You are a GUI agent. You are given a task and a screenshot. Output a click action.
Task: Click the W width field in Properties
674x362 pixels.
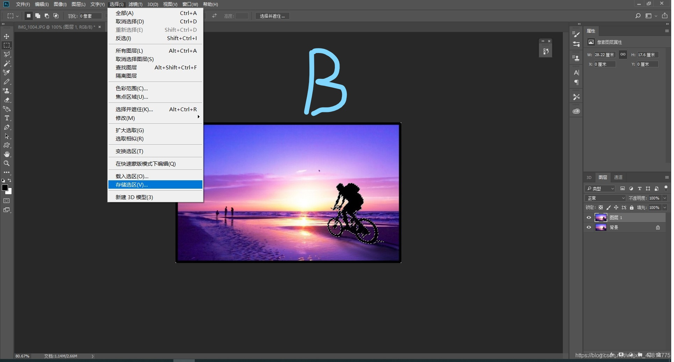[x=605, y=55]
